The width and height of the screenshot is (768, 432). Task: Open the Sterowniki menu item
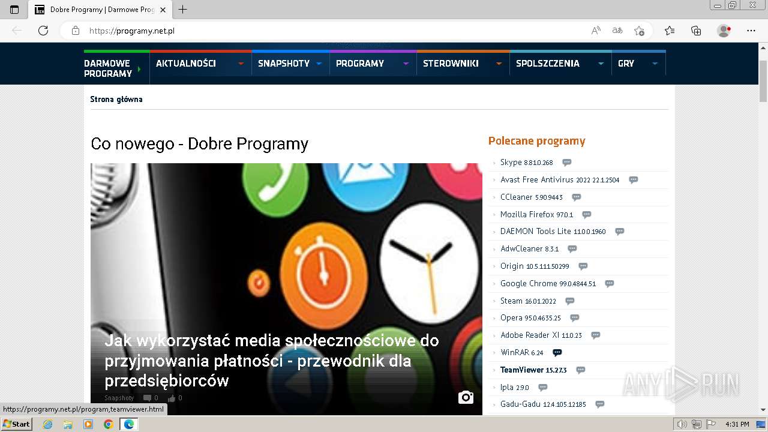pyautogui.click(x=451, y=64)
